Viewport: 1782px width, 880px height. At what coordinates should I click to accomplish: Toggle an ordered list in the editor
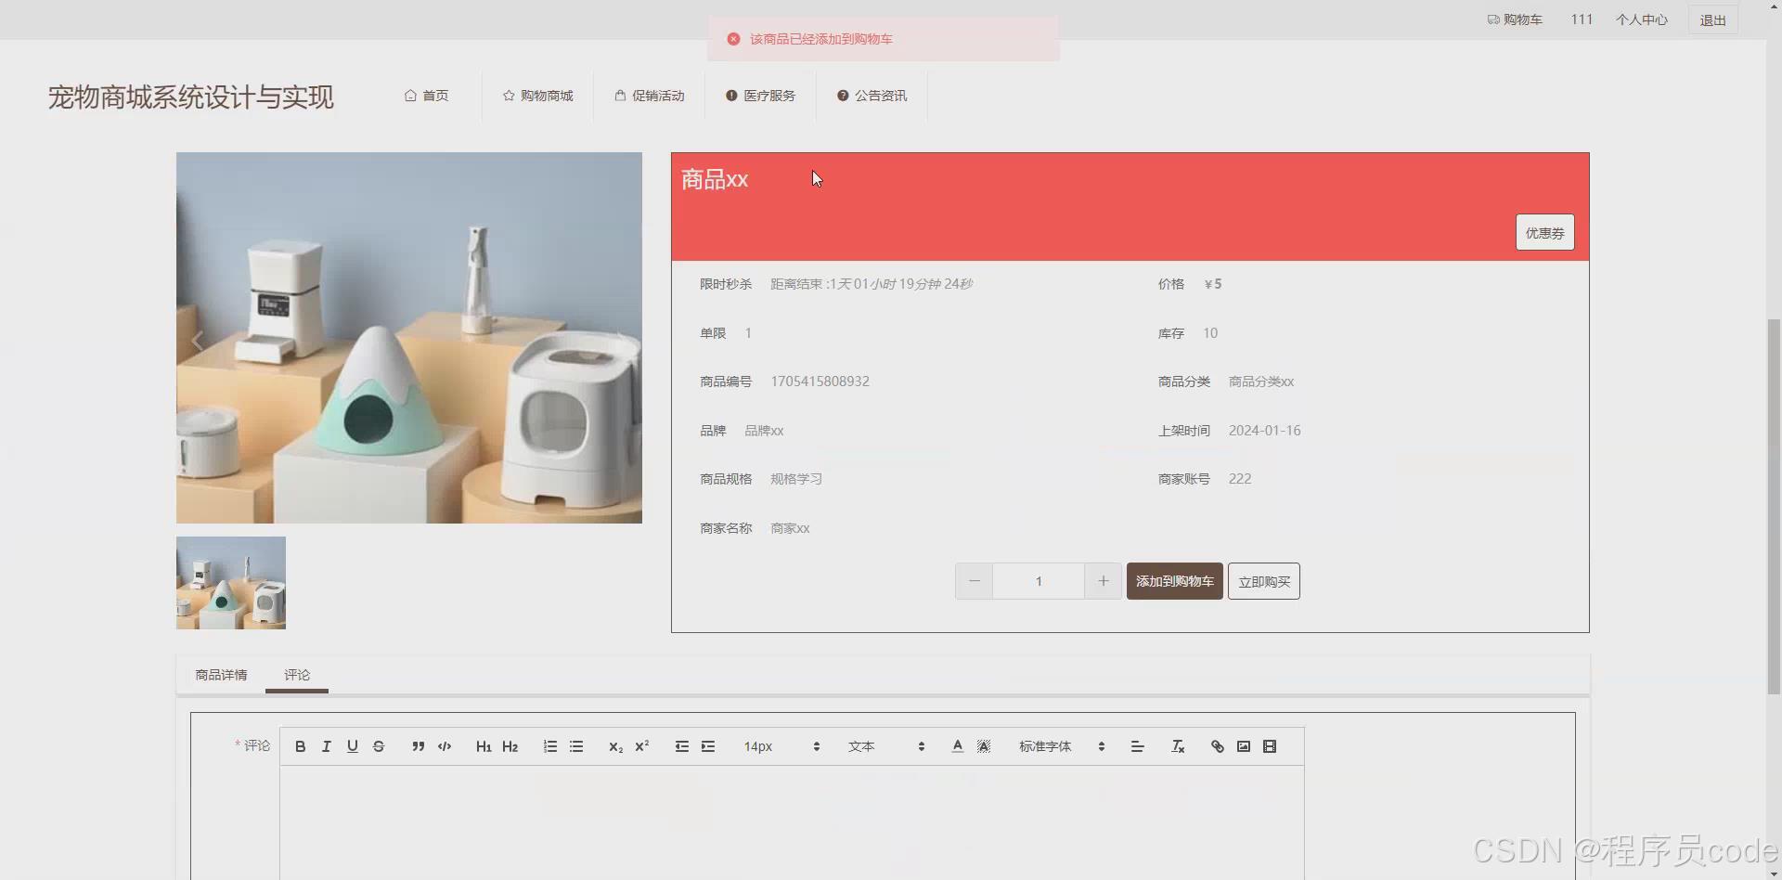[x=549, y=745]
